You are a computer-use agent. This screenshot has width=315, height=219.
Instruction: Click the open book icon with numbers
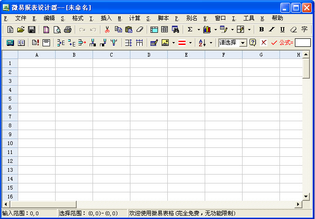[21, 43]
